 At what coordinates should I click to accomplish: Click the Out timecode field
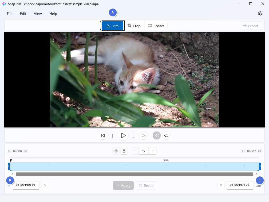pos(240,185)
